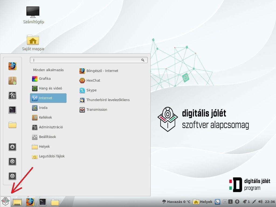Launch Transmission from the application list
The image size is (276, 207).
click(93, 109)
